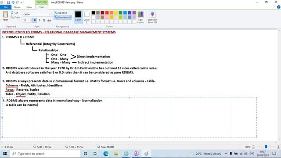This screenshot has height=158, width=281.
Task: Click the microphone tray icon
Action: (x=231, y=154)
